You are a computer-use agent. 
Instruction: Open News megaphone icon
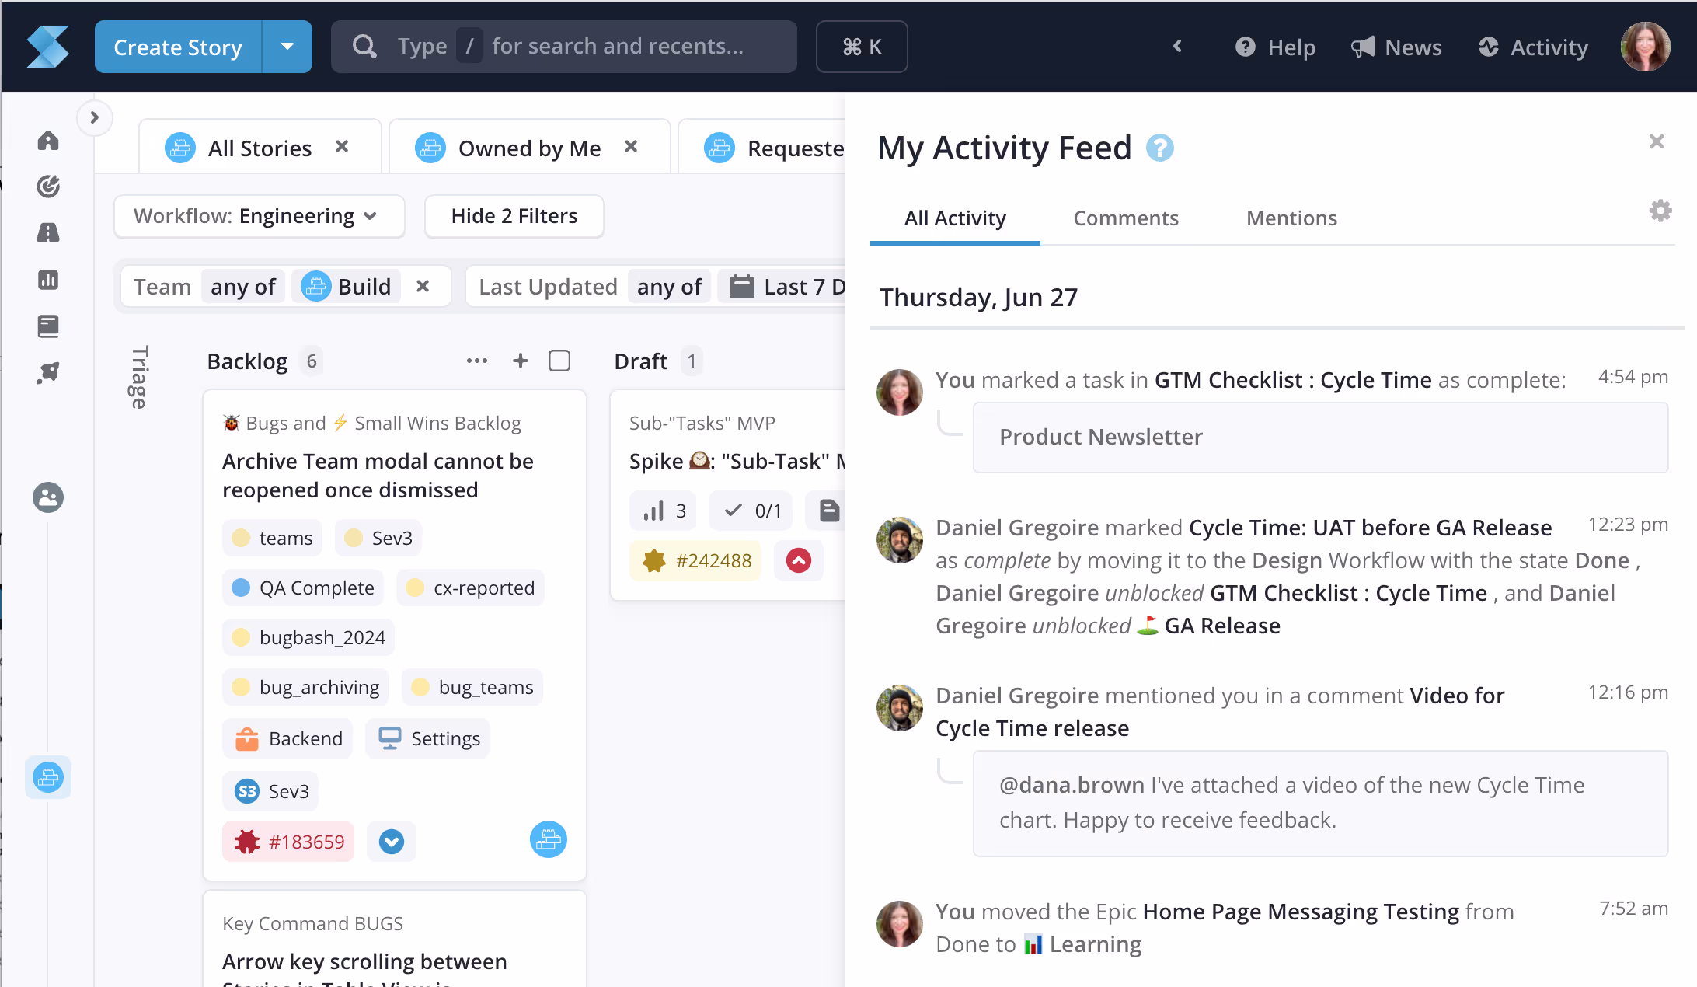tap(1363, 47)
